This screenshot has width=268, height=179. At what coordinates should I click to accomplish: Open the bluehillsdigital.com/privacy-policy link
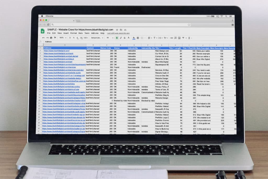(62, 86)
